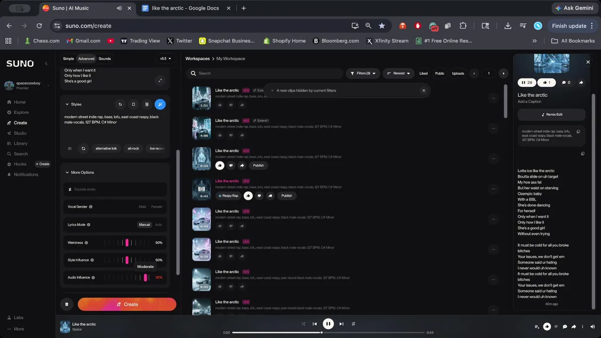The width and height of the screenshot is (601, 338).
Task: Like the 0:34 Like the arctic clip
Action: (x=220, y=165)
